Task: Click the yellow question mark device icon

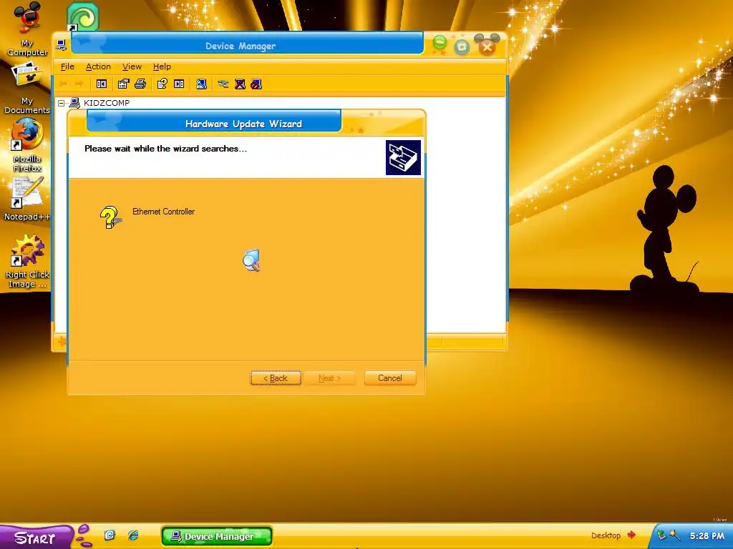Action: point(110,217)
